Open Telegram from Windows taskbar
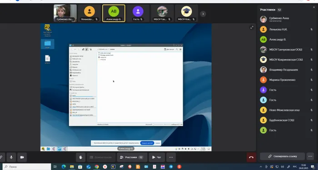 pyautogui.click(x=171, y=167)
